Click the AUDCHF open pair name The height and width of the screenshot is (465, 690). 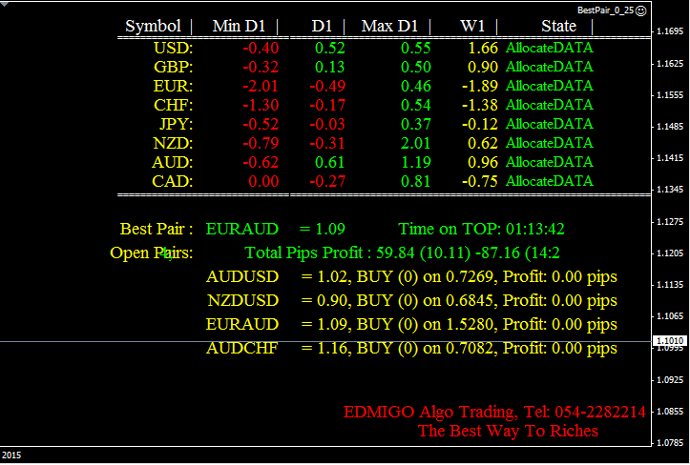coord(242,348)
